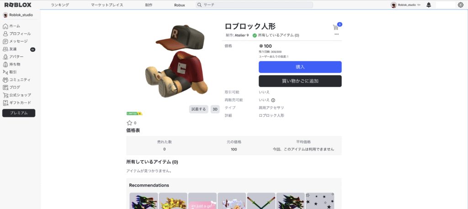Open the マーケットプレイス top tab

[x=107, y=5]
